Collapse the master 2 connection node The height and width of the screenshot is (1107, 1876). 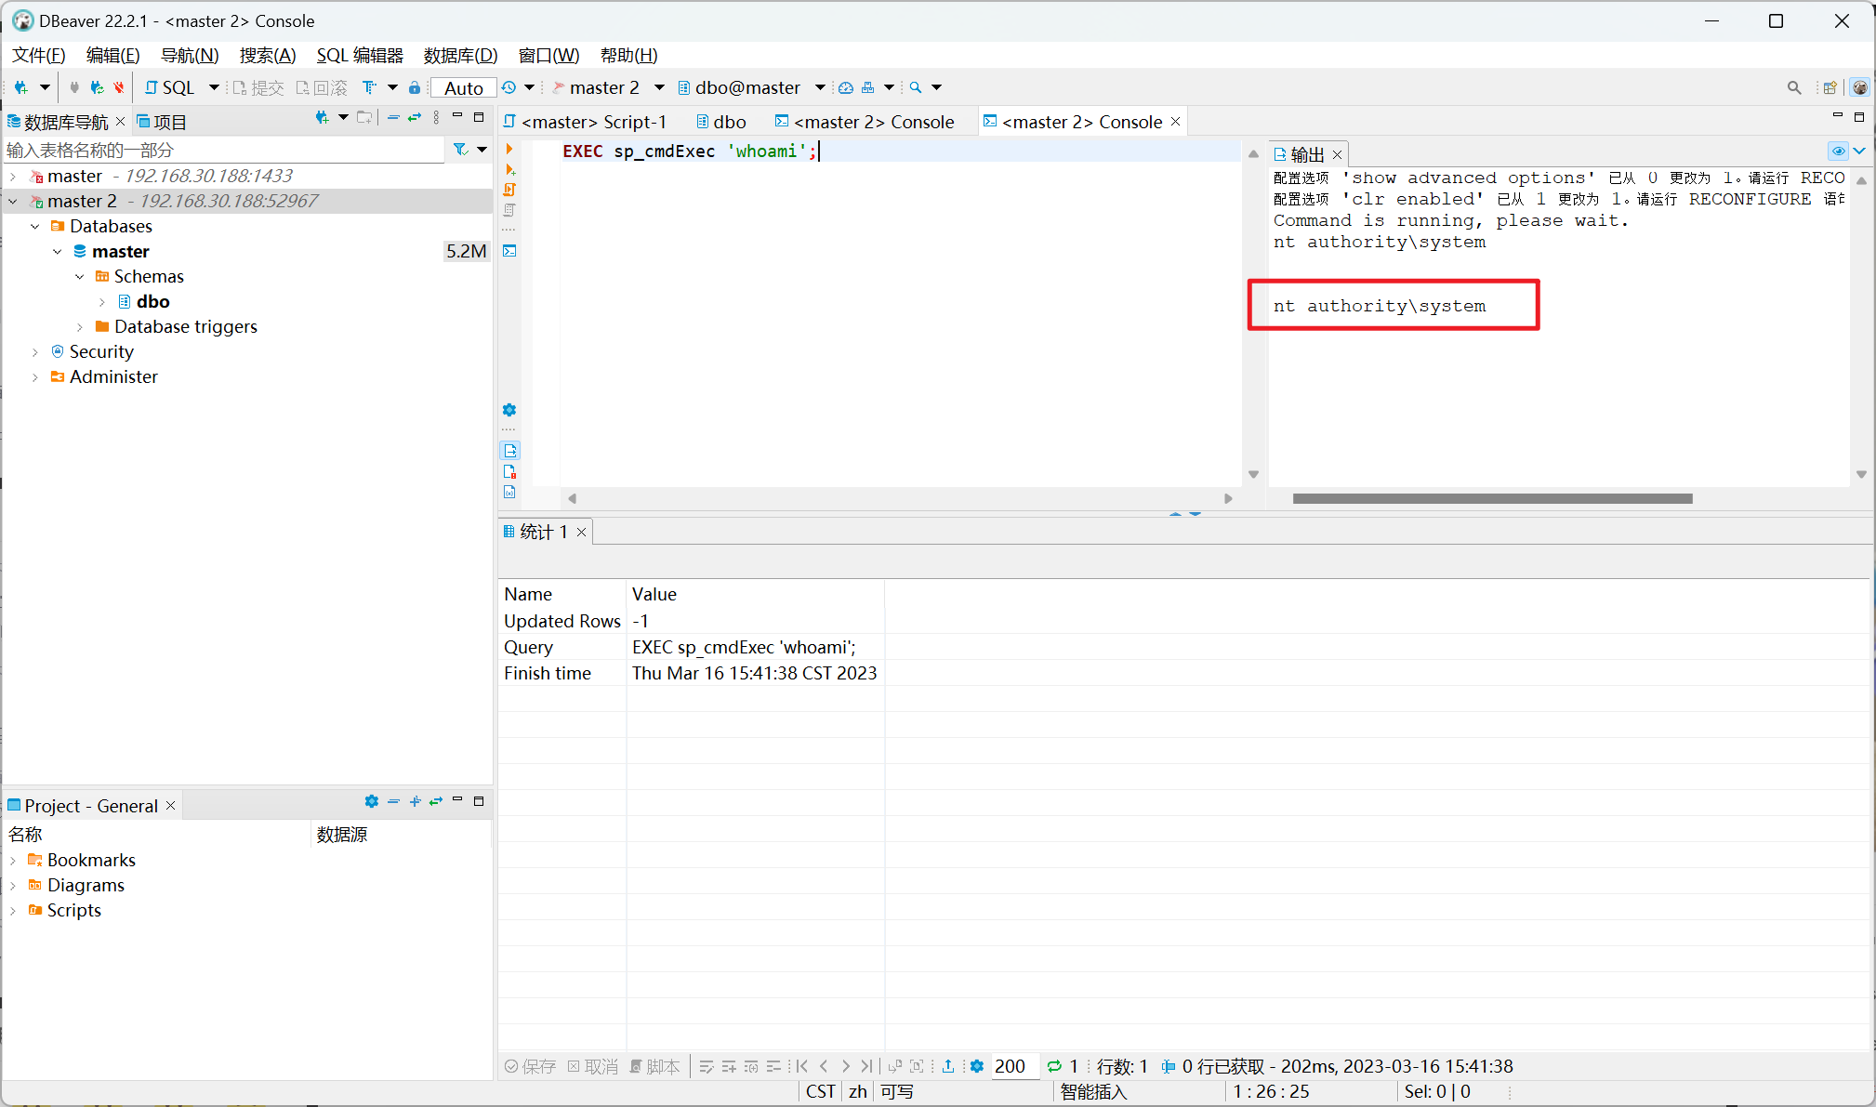tap(13, 201)
